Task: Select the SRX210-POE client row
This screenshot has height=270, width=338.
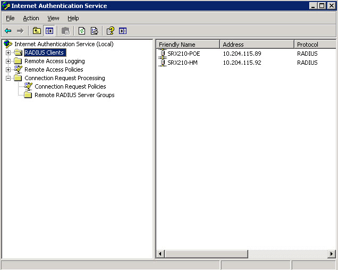Action: [246, 54]
